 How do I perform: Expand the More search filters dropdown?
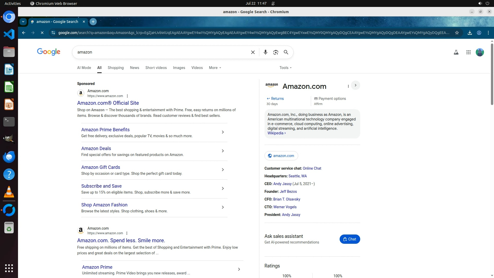(215, 68)
